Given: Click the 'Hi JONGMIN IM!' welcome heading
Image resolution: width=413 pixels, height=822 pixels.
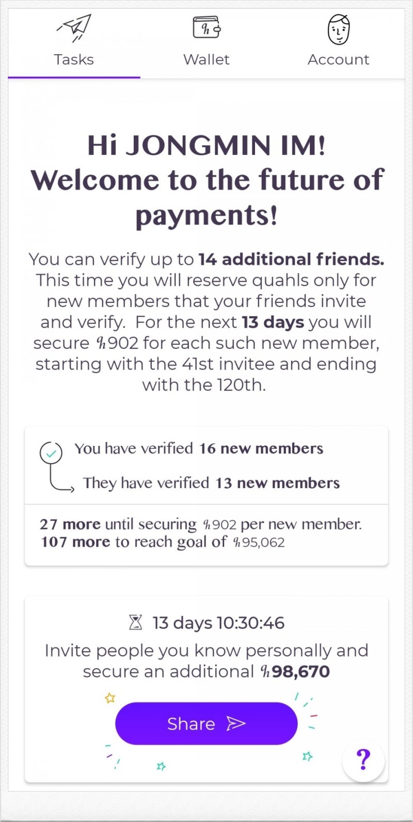Looking at the screenshot, I should (206, 145).
